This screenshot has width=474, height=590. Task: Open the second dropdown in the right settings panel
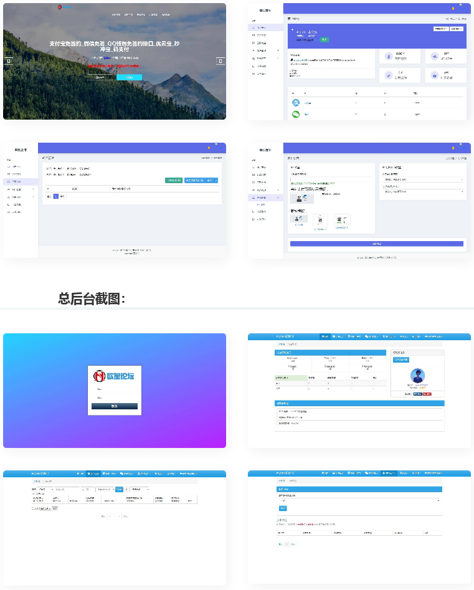tap(423, 191)
